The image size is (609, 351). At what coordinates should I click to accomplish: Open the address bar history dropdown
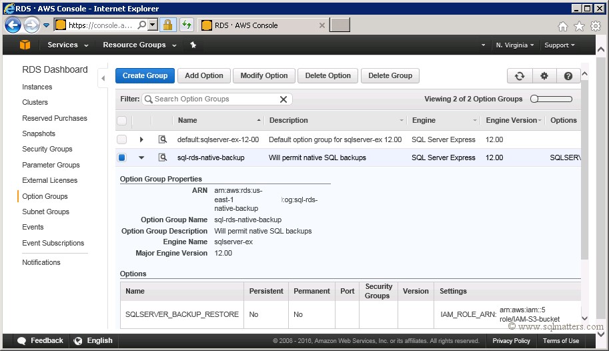tap(153, 25)
